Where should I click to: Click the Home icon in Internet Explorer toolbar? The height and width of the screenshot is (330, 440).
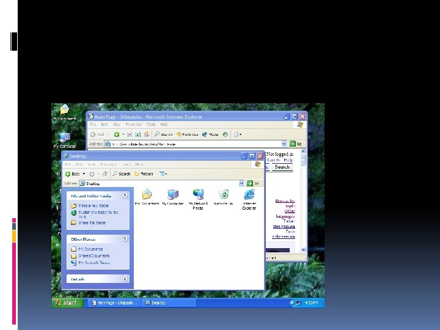coord(147,134)
